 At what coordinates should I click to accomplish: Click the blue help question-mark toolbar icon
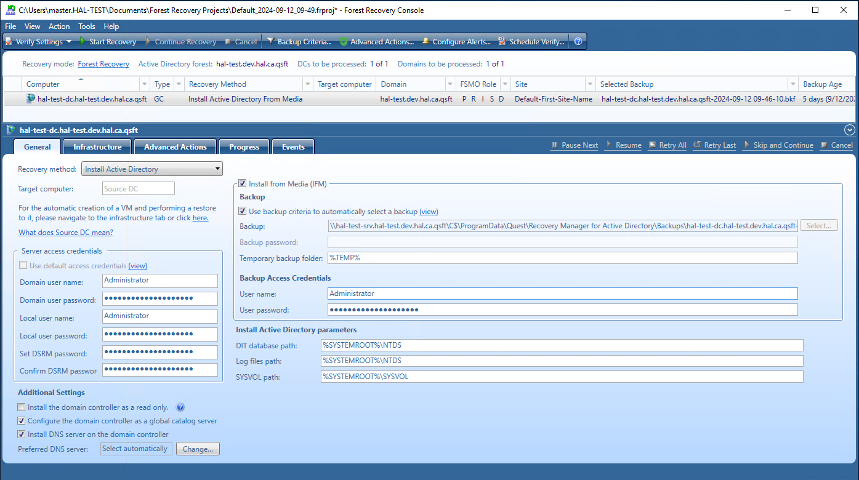pos(578,42)
